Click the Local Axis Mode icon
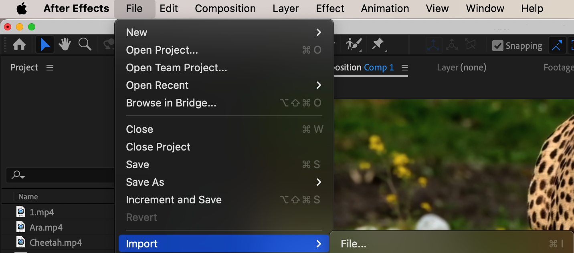Image resolution: width=574 pixels, height=253 pixels. [x=434, y=45]
